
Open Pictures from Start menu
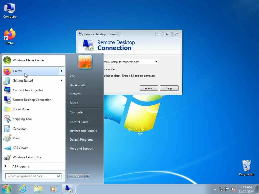tap(75, 94)
